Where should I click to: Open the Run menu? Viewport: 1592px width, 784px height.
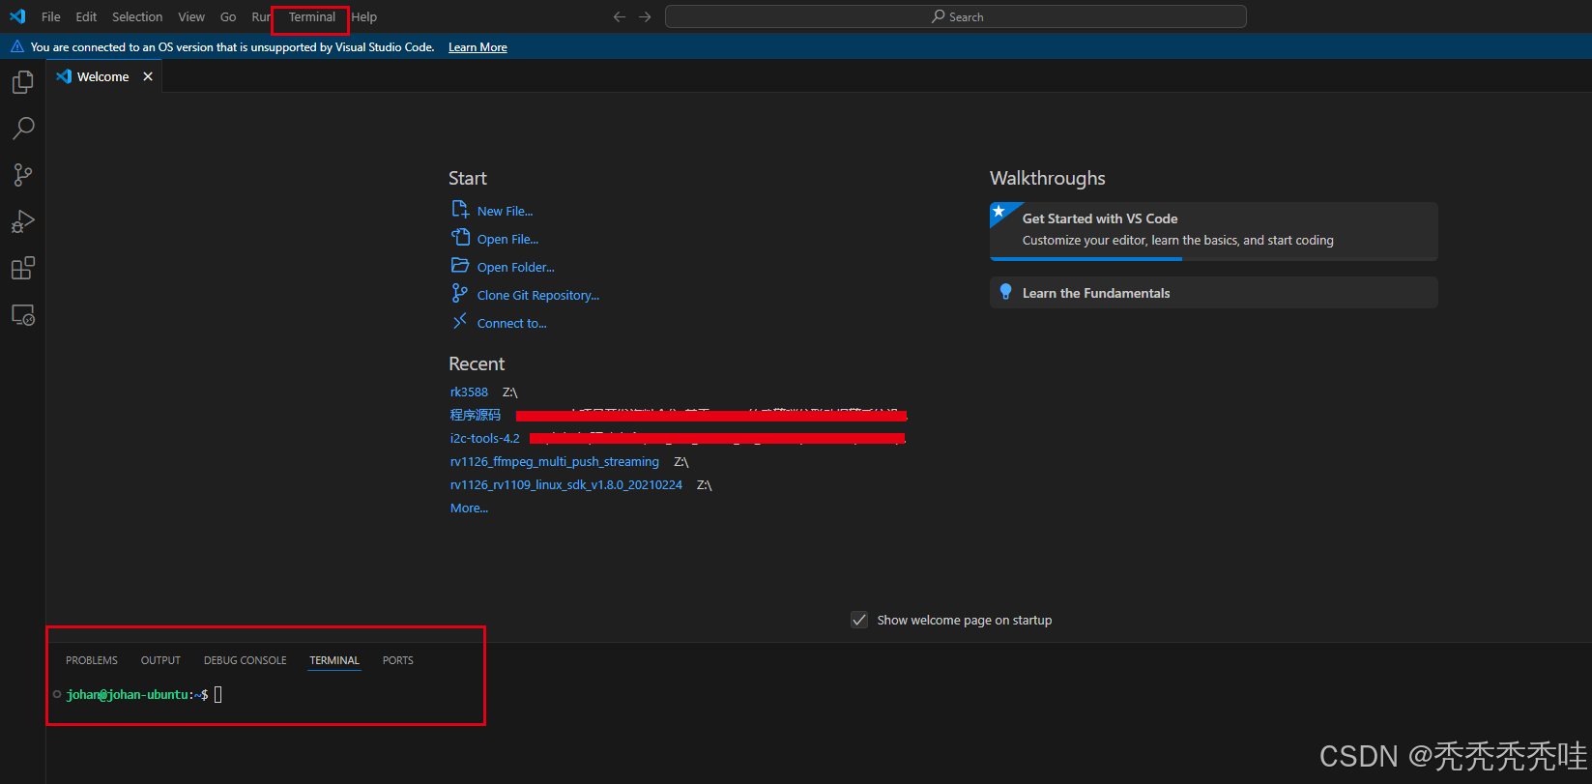click(x=261, y=16)
